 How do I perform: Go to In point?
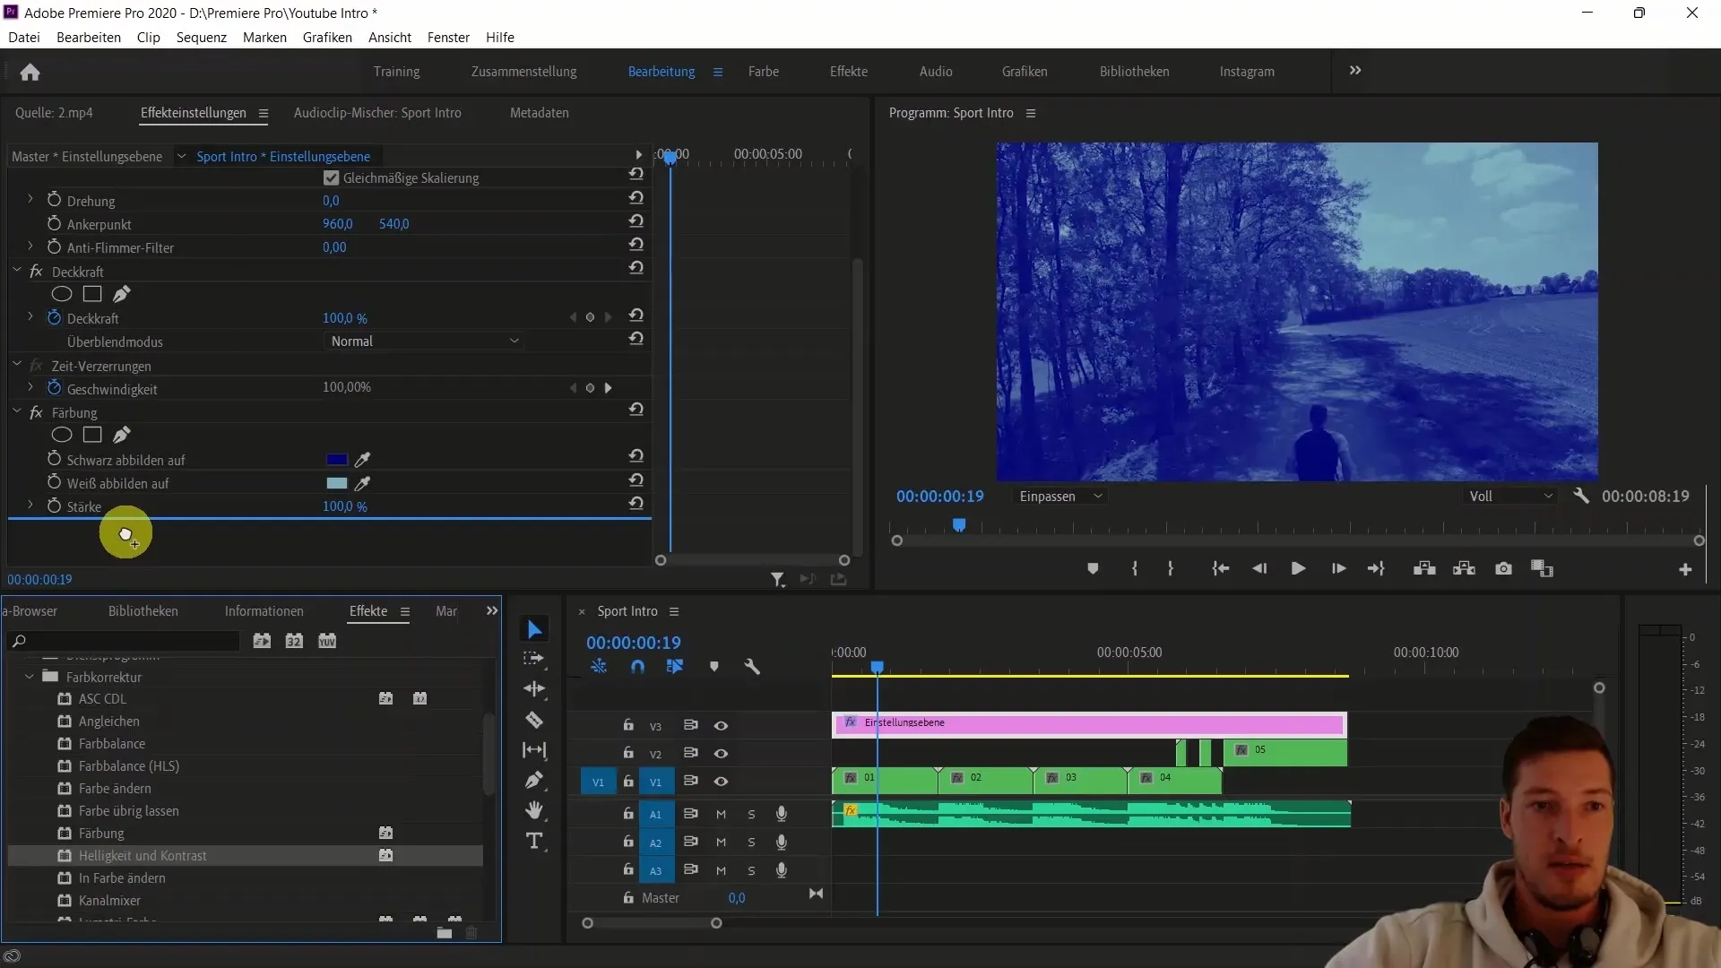(x=1220, y=569)
